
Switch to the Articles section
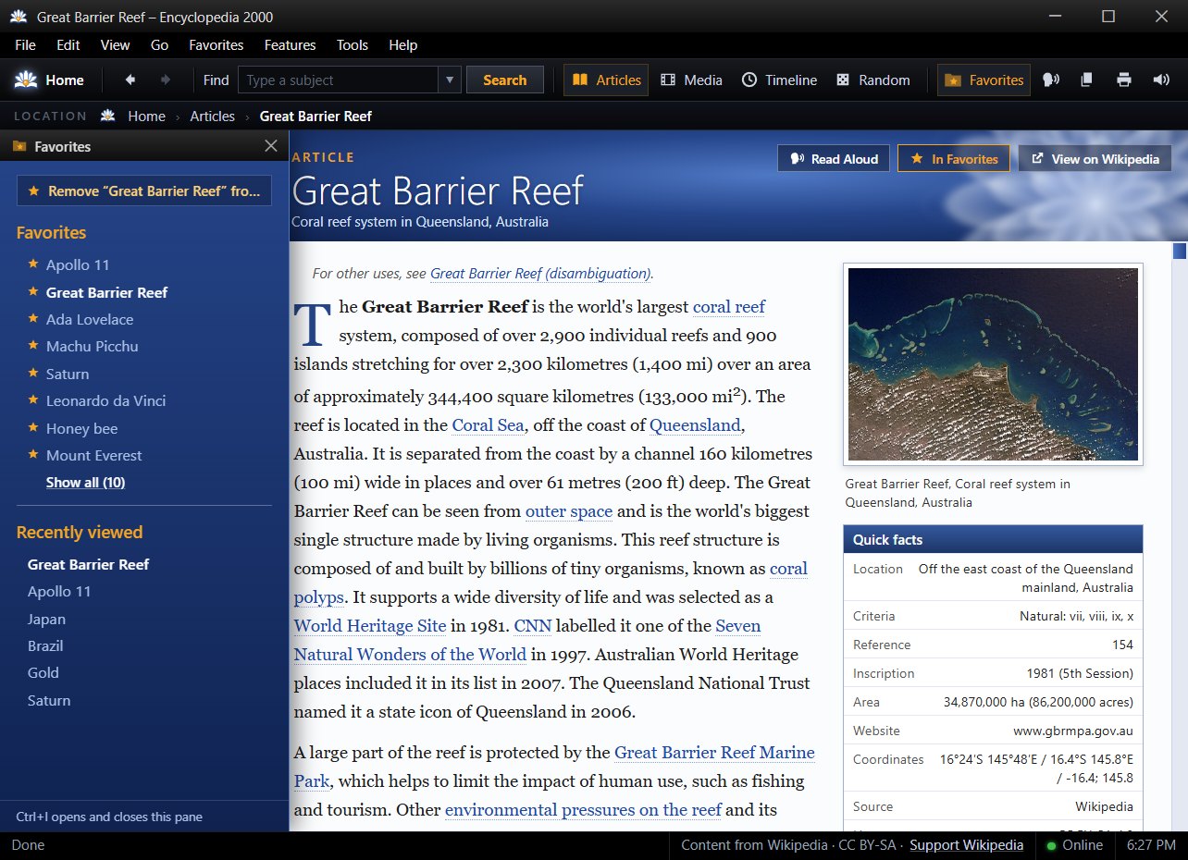(x=606, y=80)
